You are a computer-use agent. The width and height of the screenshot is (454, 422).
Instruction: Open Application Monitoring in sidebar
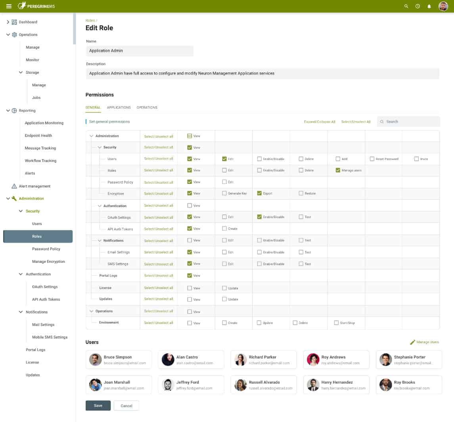pos(44,123)
